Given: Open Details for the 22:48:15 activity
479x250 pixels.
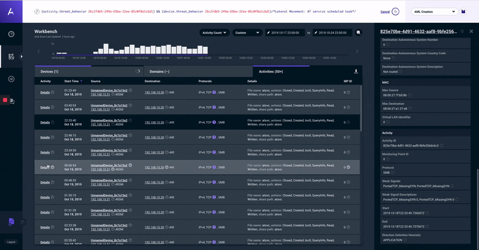Looking at the screenshot, I should (x=45, y=137).
